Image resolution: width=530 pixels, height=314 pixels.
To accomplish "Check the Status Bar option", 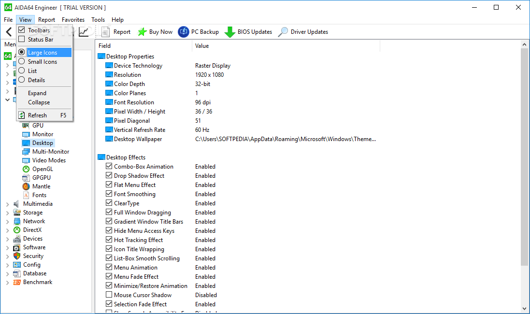I will [x=22, y=39].
